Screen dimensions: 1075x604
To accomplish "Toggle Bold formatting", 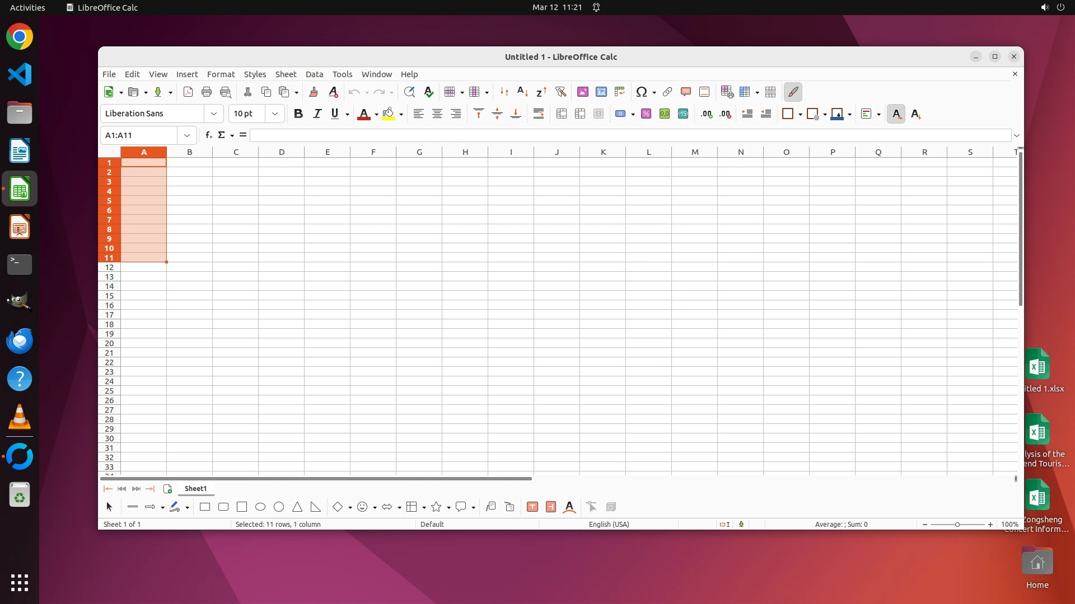I will click(x=298, y=114).
